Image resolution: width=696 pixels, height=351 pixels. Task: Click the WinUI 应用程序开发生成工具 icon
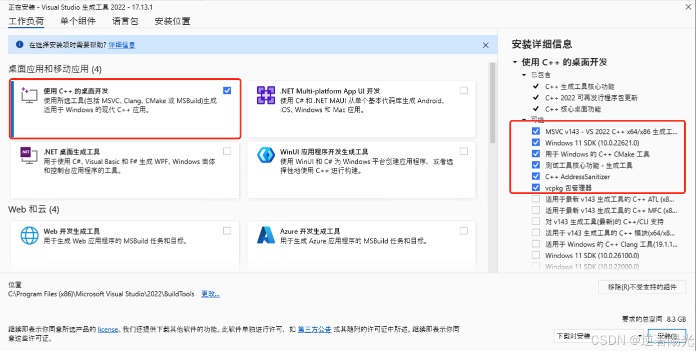[266, 156]
